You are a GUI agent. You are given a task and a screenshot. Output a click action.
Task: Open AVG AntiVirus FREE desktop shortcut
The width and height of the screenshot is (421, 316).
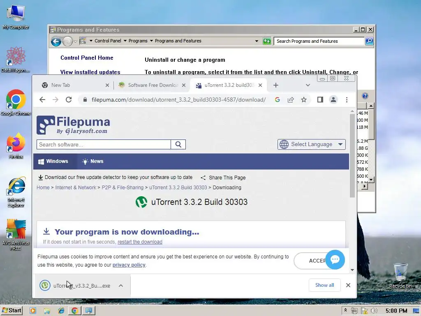16,235
